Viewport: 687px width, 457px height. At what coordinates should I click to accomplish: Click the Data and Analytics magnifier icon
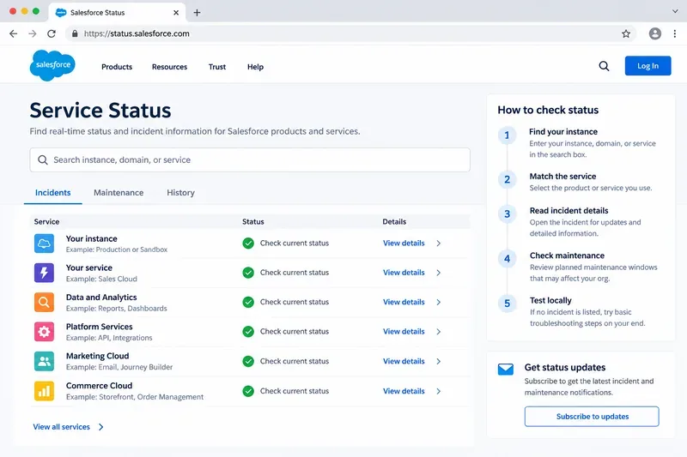[x=45, y=302]
